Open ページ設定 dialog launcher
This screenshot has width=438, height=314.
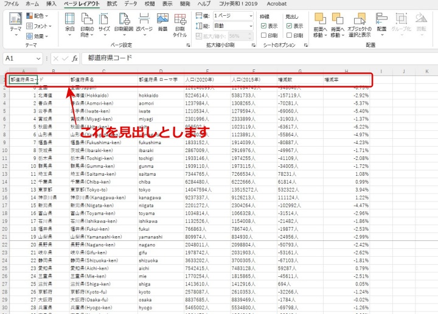coord(188,45)
